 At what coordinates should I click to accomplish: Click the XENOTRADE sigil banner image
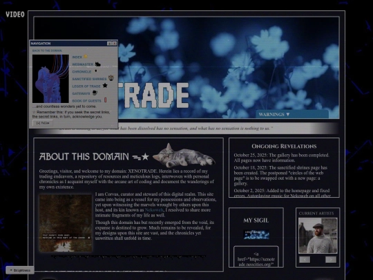[x=256, y=234]
